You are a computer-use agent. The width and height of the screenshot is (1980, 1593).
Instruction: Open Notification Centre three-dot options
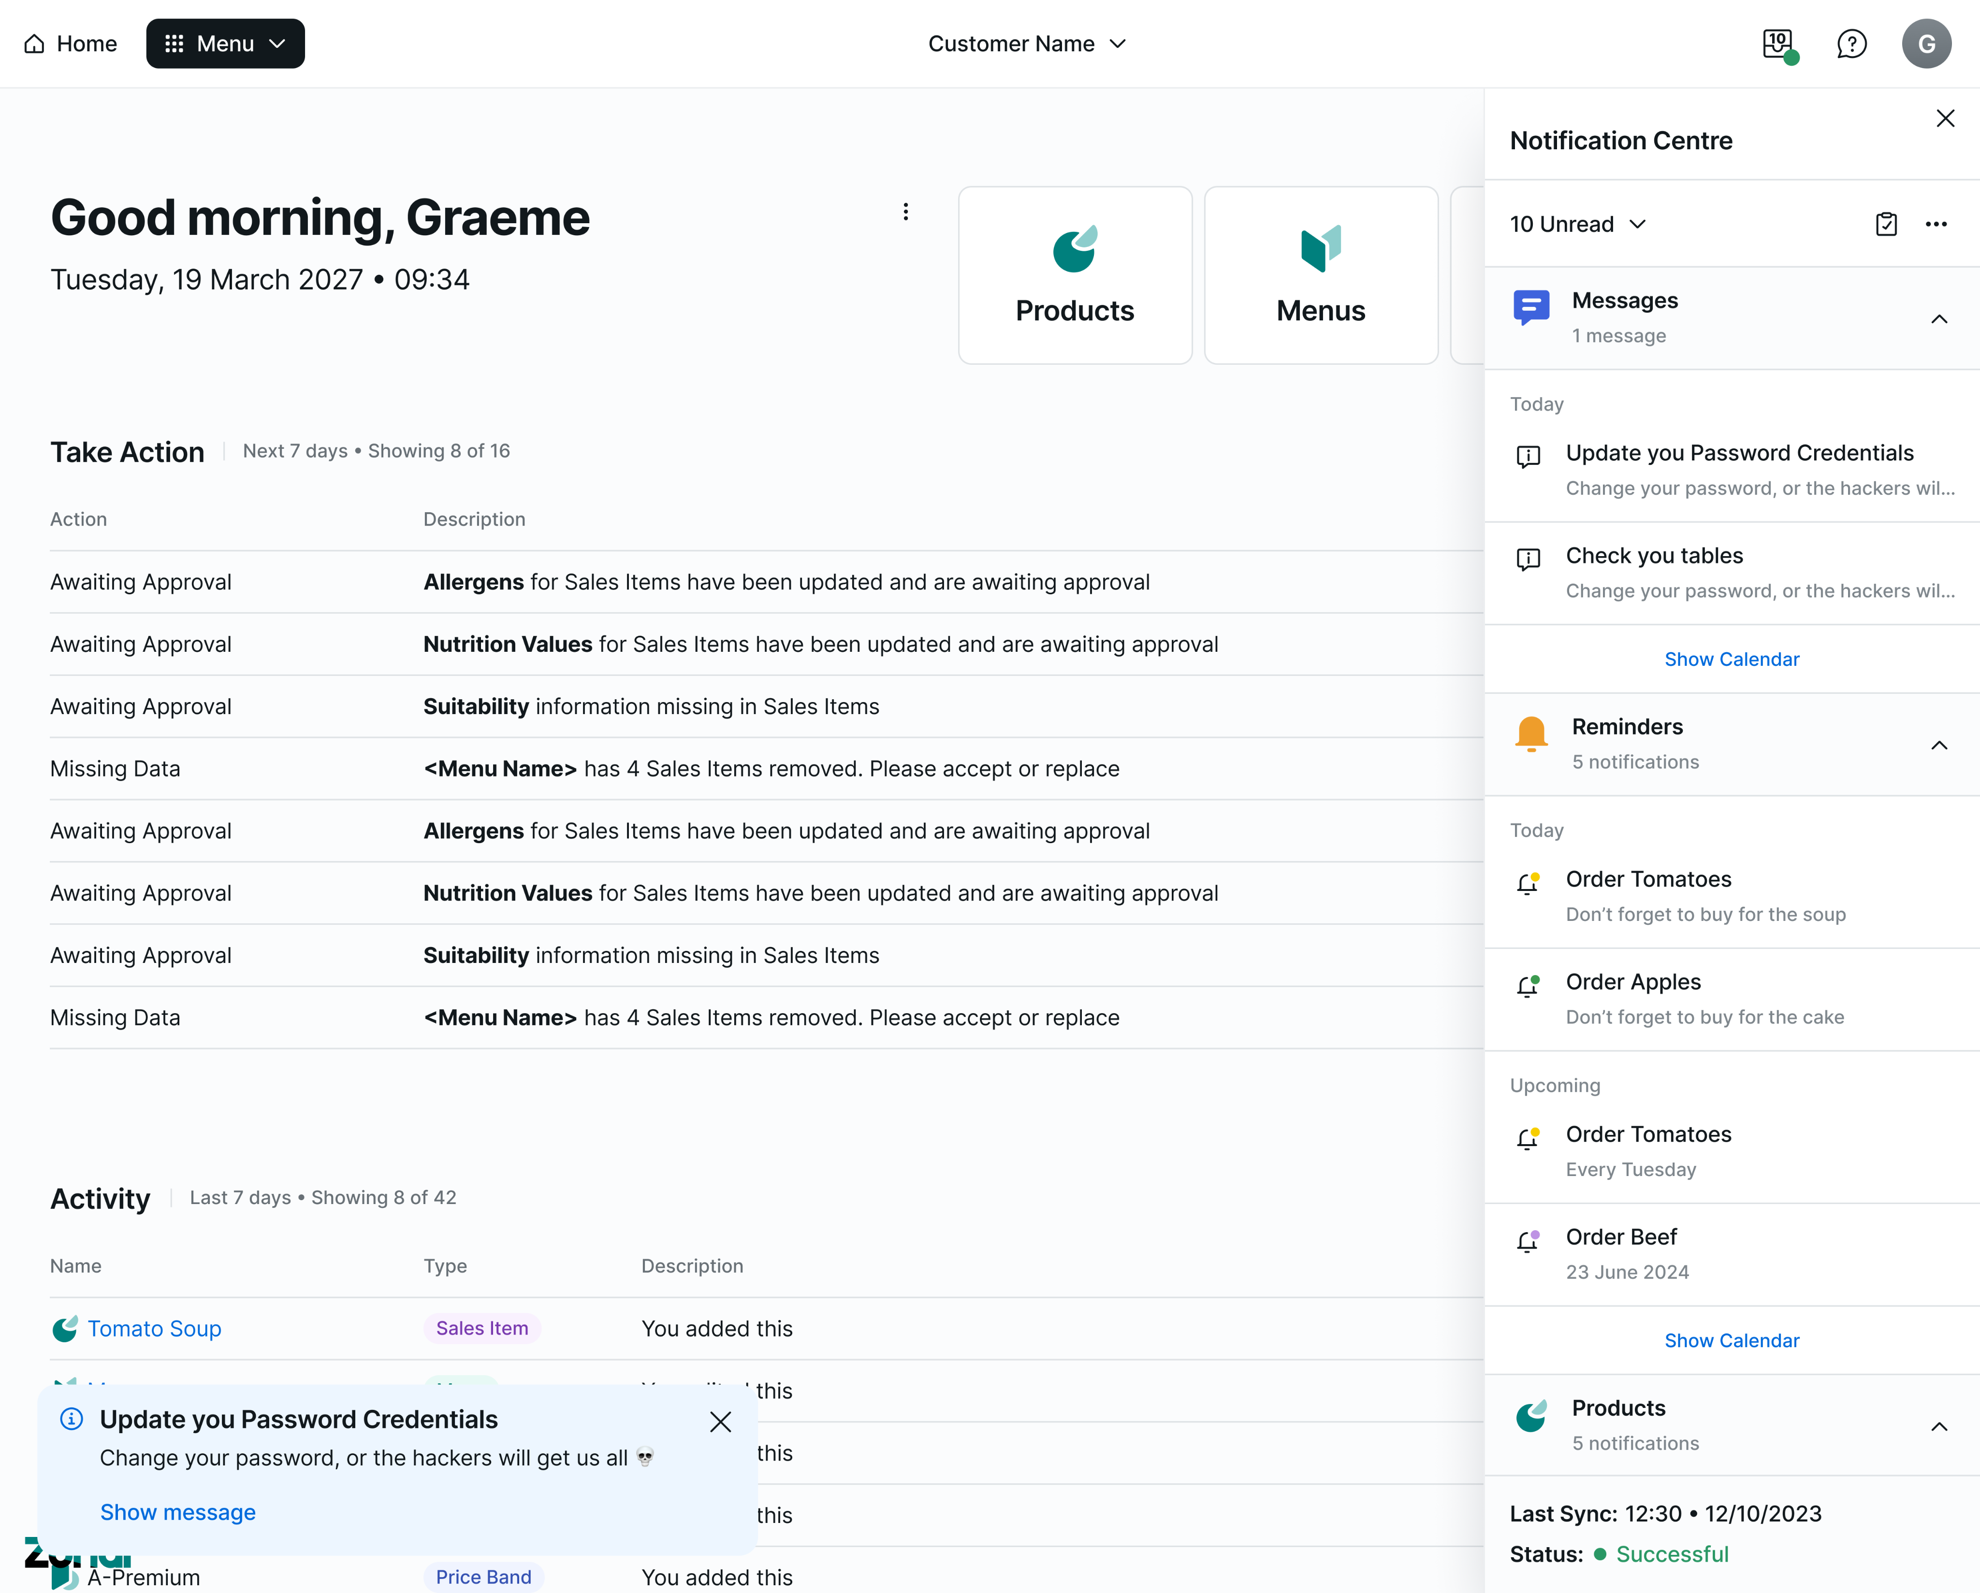(x=1936, y=224)
